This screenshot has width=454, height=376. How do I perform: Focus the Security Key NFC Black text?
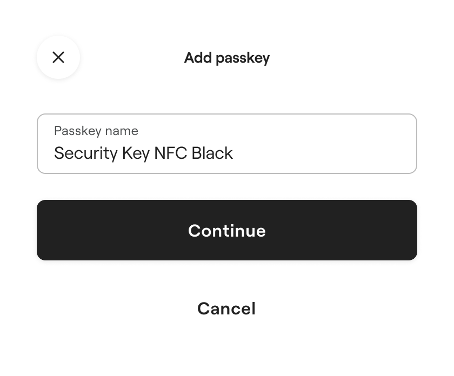tap(143, 153)
